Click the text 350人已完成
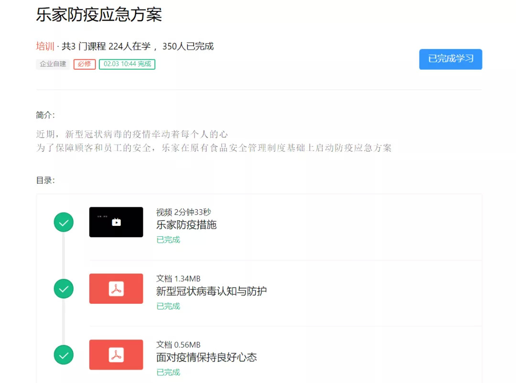 [x=188, y=46]
